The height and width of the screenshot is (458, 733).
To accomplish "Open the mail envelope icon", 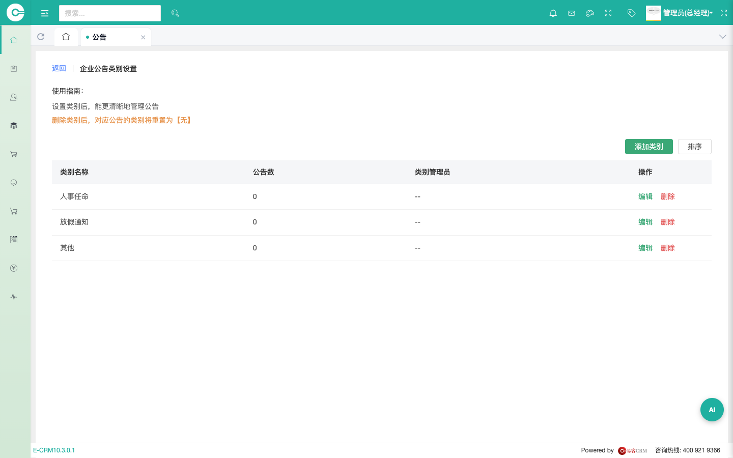I will tap(572, 13).
